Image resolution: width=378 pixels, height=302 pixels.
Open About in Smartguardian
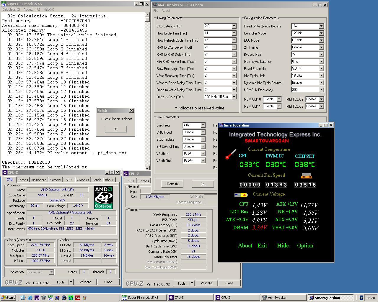click(245, 246)
